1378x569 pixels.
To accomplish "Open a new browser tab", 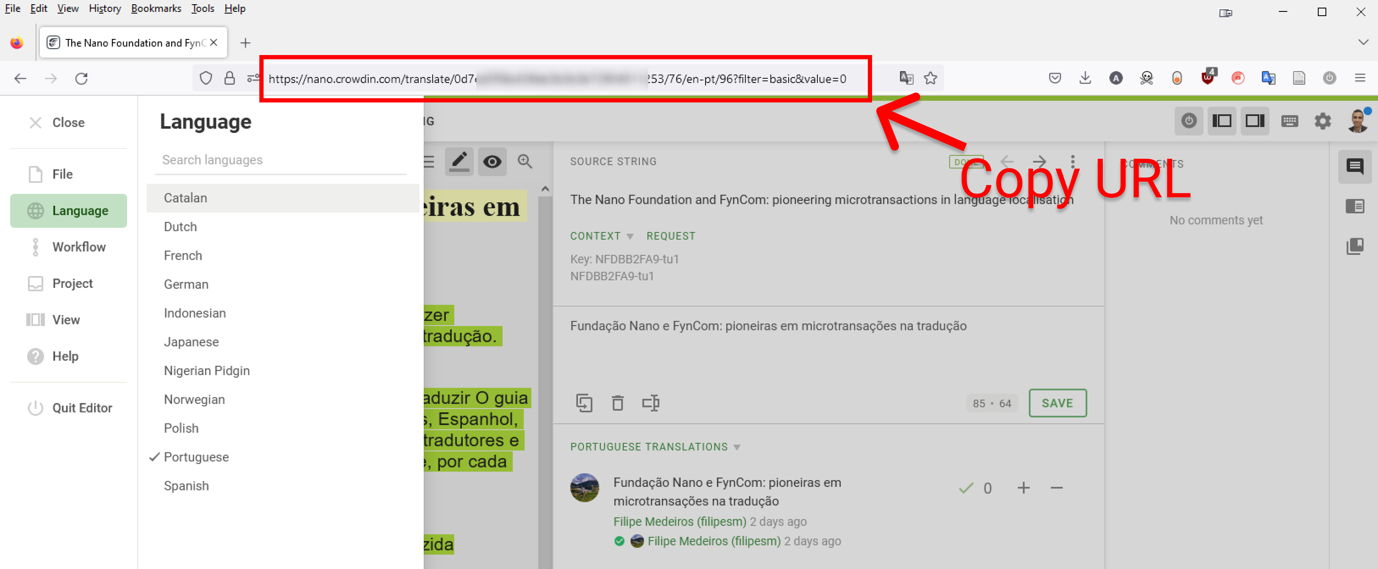I will [x=245, y=43].
